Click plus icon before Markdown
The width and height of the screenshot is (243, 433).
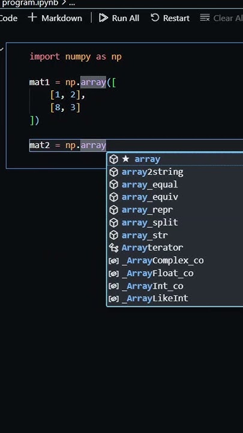coord(32,17)
